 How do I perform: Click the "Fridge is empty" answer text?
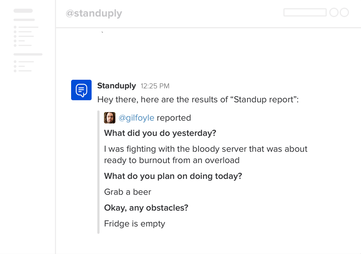134,223
